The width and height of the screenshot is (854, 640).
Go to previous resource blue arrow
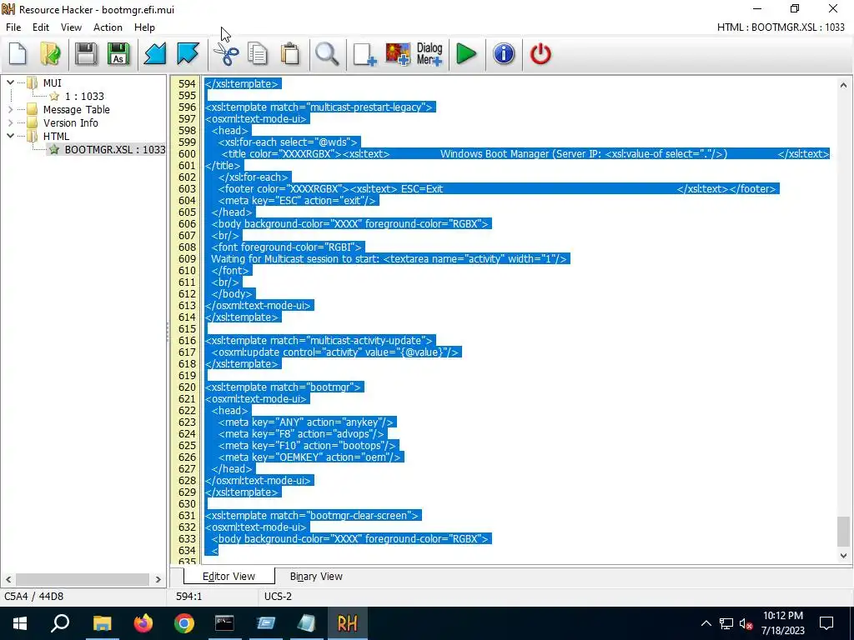[x=154, y=54]
